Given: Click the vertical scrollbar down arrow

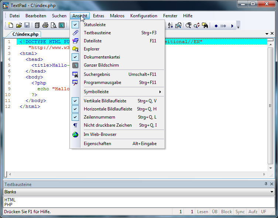Looking at the screenshot, I should click(x=271, y=168).
